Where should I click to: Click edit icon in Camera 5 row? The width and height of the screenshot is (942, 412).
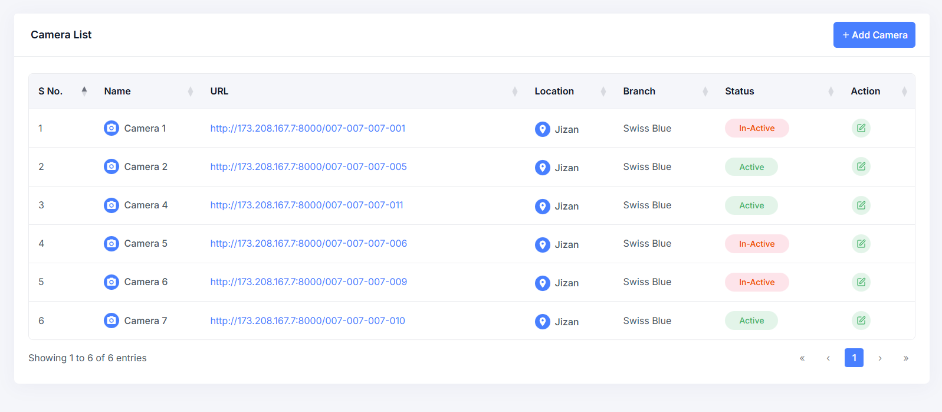click(x=861, y=244)
